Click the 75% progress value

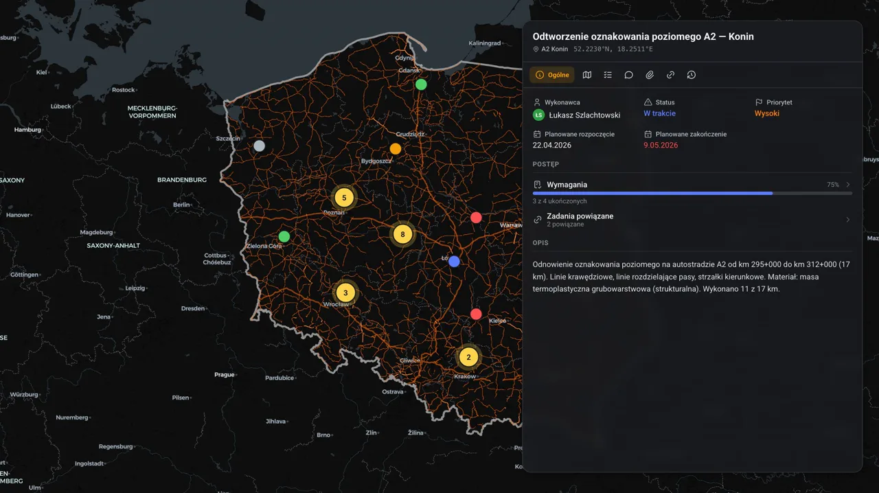[x=833, y=185]
